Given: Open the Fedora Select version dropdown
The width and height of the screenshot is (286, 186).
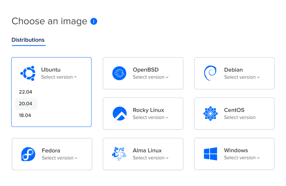Looking at the screenshot, I should point(60,158).
